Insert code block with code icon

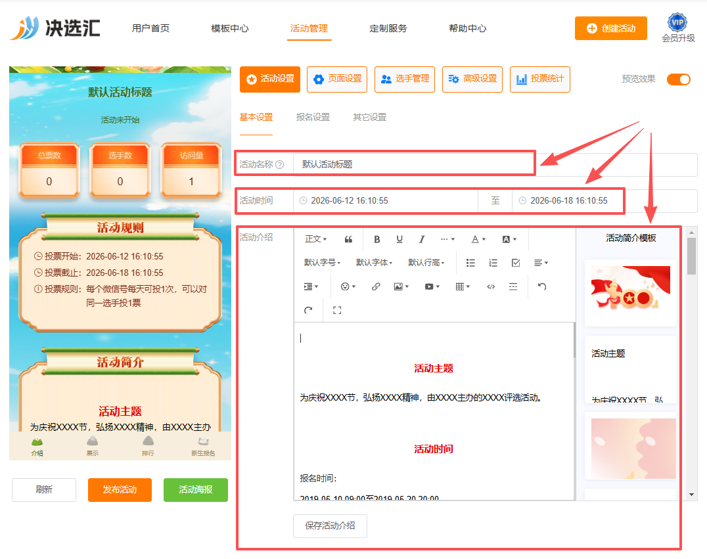pos(491,286)
